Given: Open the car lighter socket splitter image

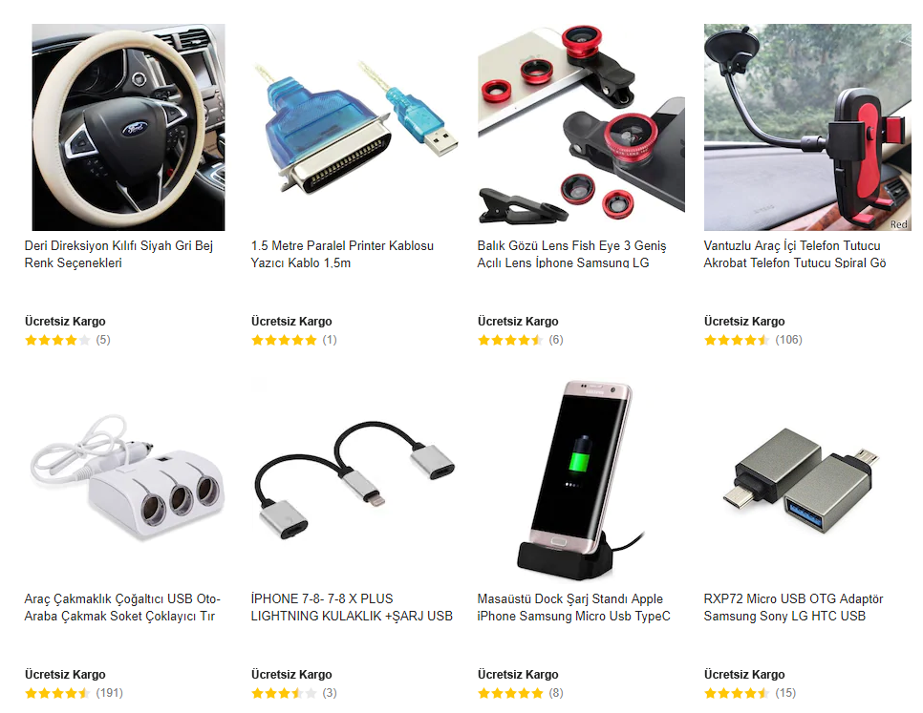Looking at the screenshot, I should pos(128,480).
